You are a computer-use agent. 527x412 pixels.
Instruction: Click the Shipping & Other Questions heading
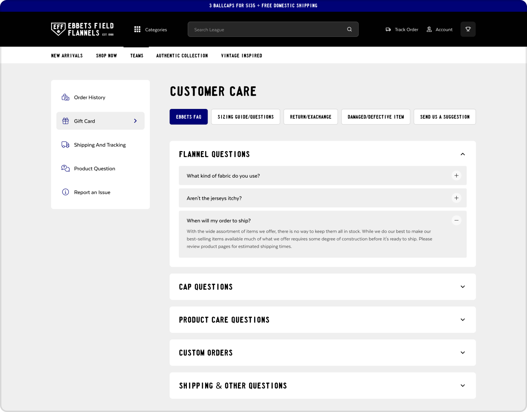click(233, 386)
